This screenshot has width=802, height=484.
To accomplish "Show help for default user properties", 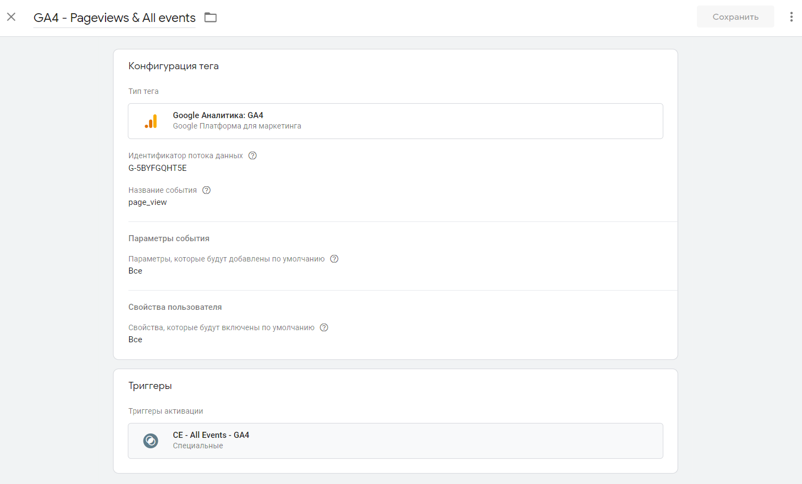I will (324, 327).
